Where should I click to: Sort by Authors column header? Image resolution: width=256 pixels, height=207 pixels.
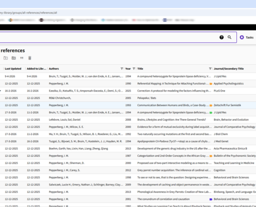click(54, 69)
